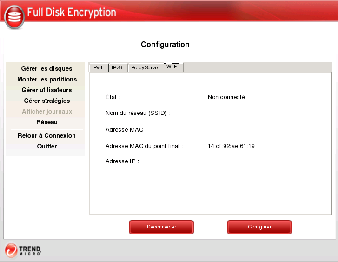Open the Gérer les disques menu
This screenshot has height=262, width=338.
[46, 69]
